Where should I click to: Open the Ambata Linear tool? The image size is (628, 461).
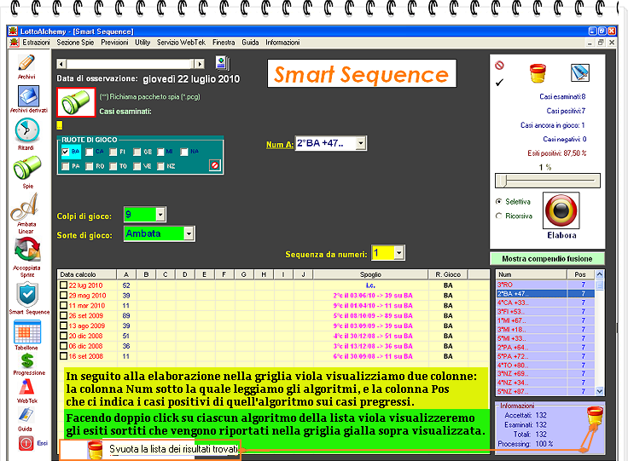[26, 208]
